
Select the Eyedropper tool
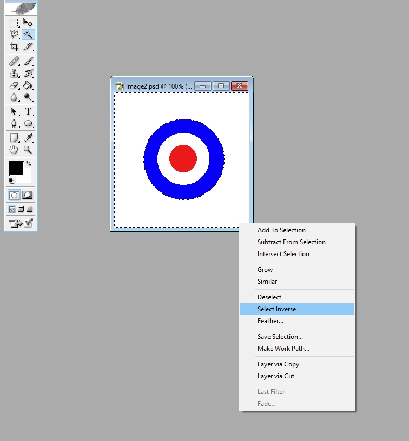pyautogui.click(x=28, y=138)
